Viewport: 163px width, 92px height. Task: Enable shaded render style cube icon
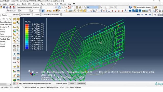pos(85,11)
